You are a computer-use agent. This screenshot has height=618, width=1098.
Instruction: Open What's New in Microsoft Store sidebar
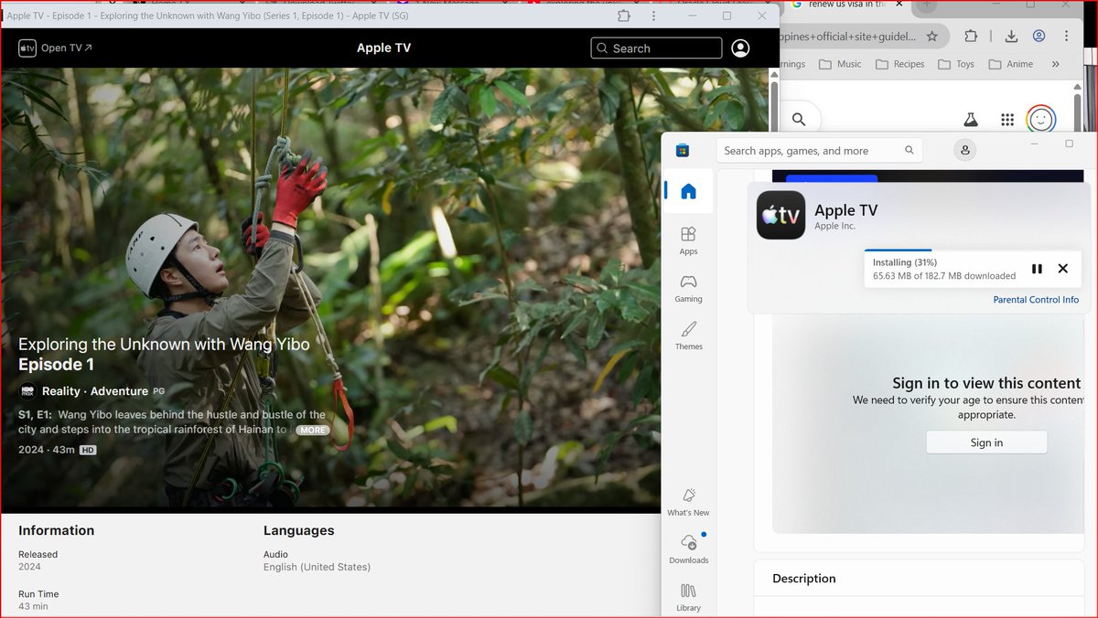pyautogui.click(x=689, y=502)
